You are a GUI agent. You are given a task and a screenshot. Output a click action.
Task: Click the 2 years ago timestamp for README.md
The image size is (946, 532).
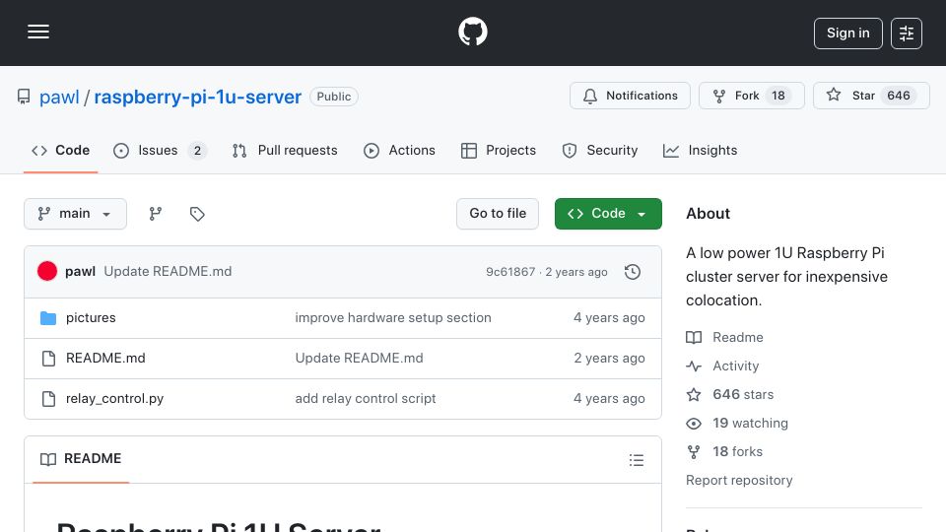click(609, 359)
